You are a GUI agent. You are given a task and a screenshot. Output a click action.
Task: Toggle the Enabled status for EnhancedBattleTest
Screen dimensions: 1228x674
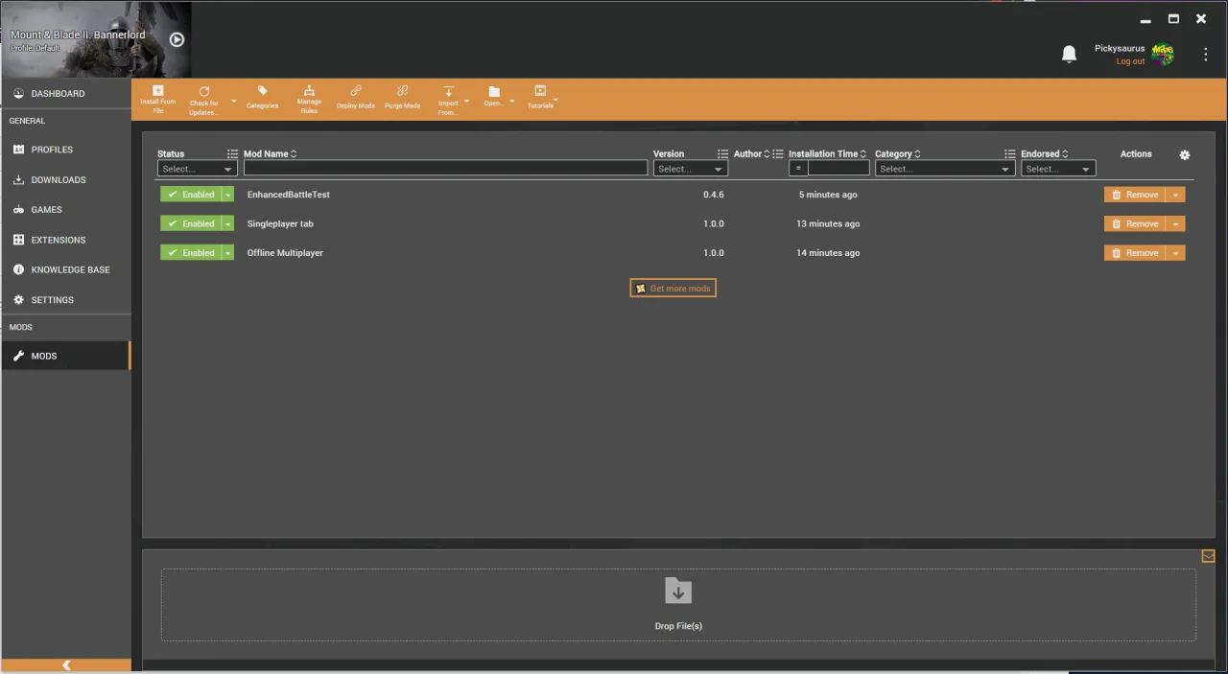click(x=191, y=195)
